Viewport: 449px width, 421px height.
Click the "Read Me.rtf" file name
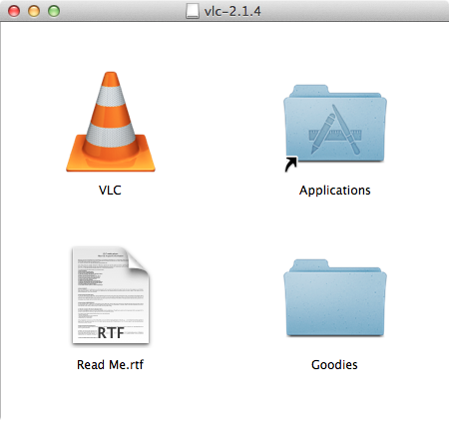(110, 365)
